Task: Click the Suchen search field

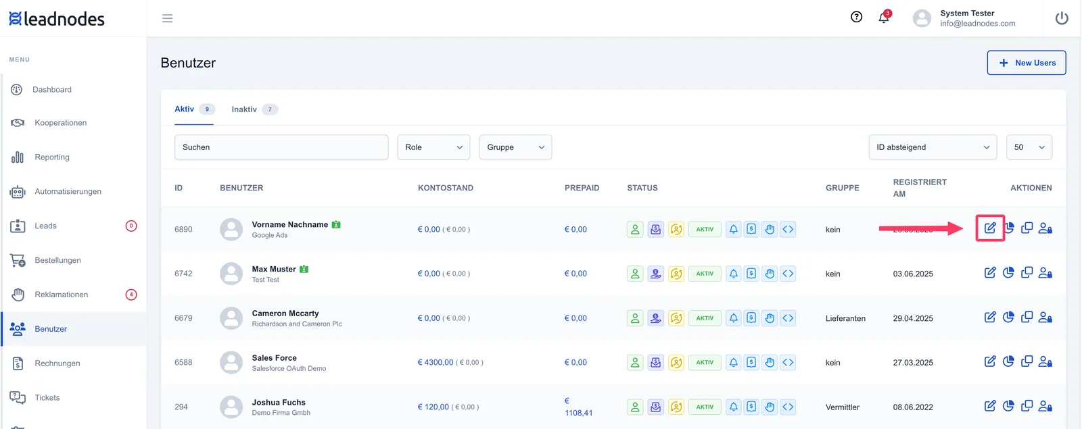Action: pos(281,147)
